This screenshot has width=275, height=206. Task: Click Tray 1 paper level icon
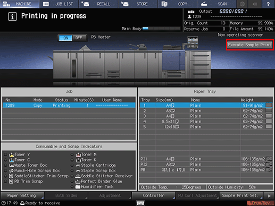(x=269, y=105)
